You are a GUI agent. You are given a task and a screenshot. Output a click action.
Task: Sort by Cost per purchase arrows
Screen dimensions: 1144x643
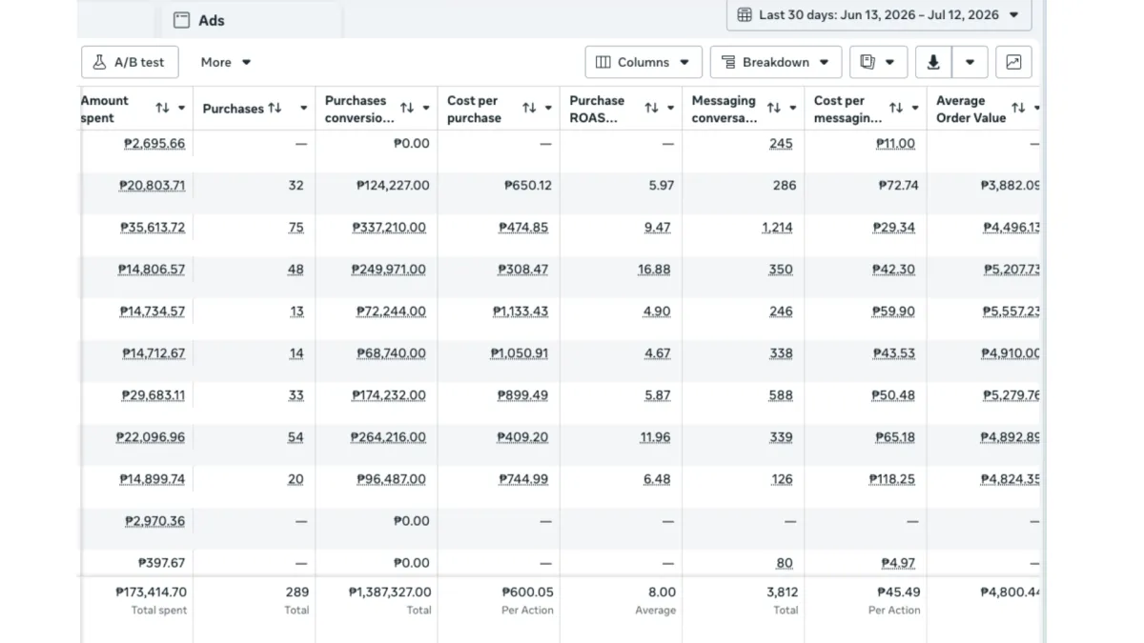(529, 109)
